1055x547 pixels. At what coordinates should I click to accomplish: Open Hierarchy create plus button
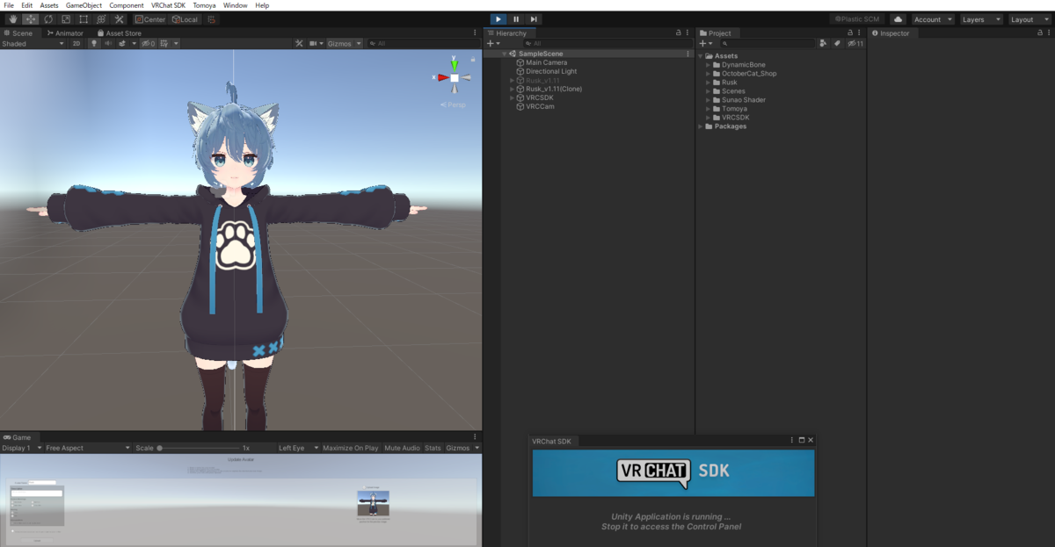tap(493, 43)
